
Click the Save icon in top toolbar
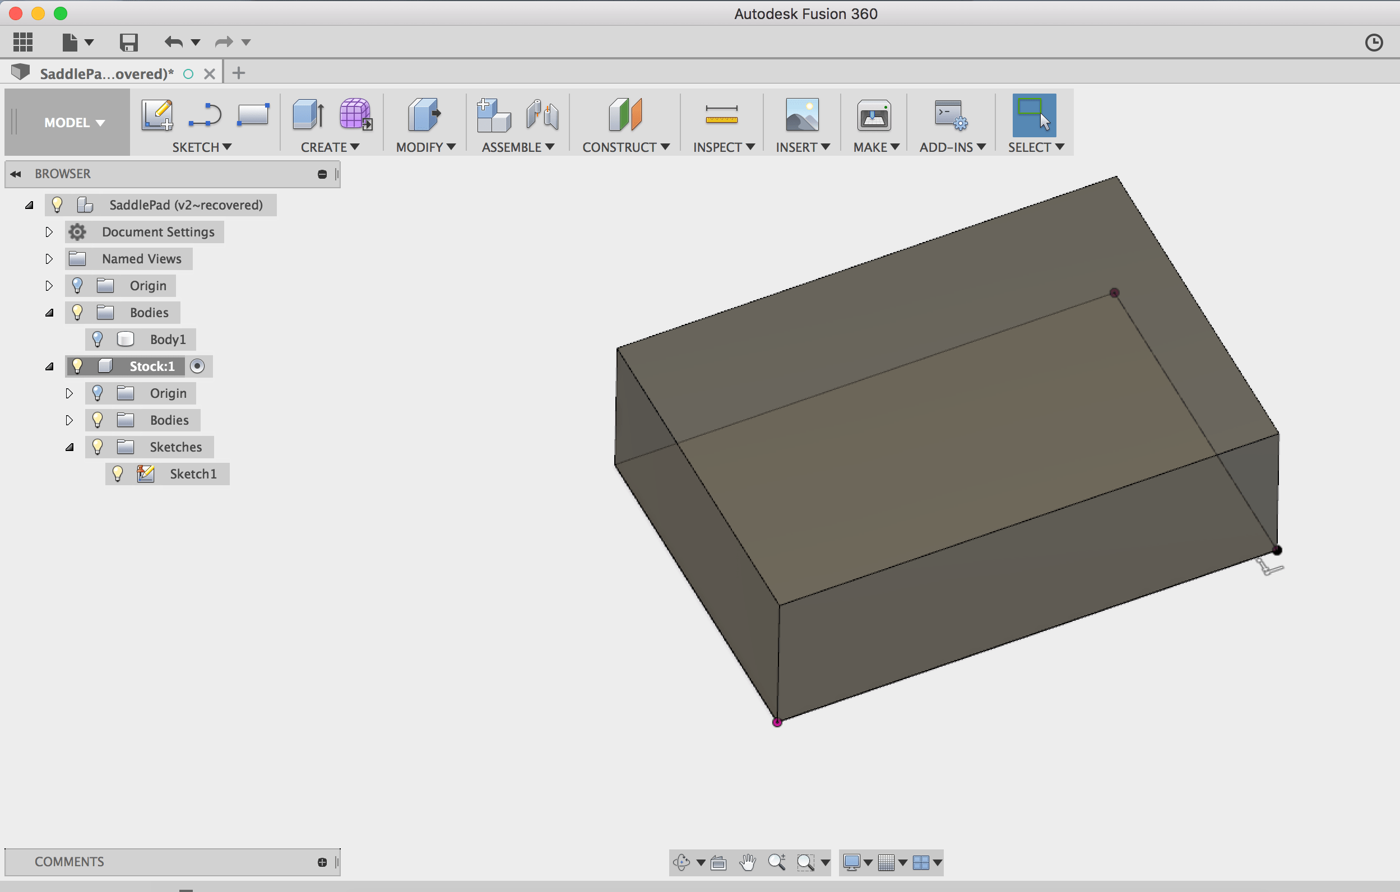point(128,43)
